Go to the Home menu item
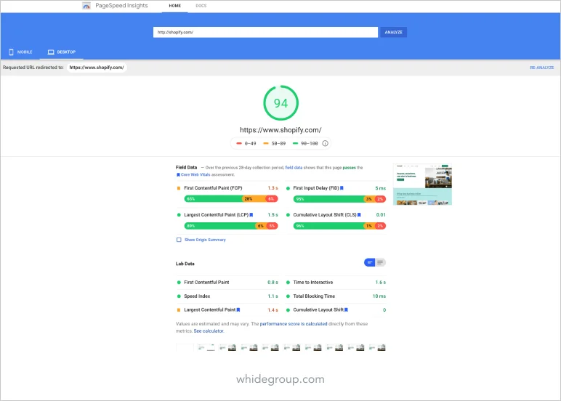Viewport: 561px width, 401px height. pos(174,6)
